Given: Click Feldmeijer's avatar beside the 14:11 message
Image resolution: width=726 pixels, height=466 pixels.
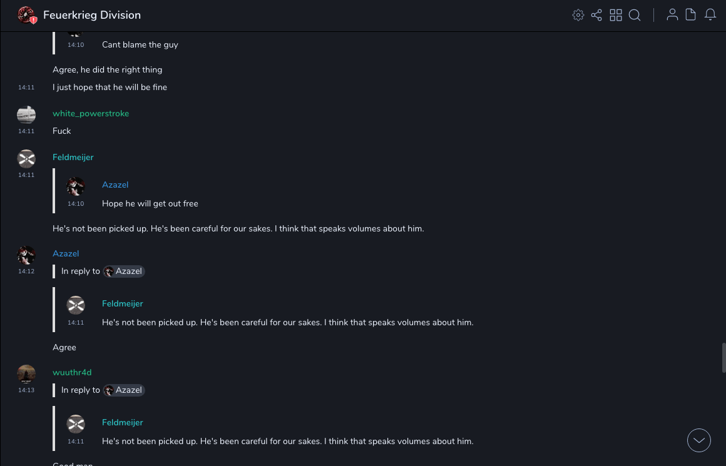Looking at the screenshot, I should tap(26, 158).
